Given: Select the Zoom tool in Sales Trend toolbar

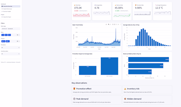Looking at the screenshot, I should (109, 24).
